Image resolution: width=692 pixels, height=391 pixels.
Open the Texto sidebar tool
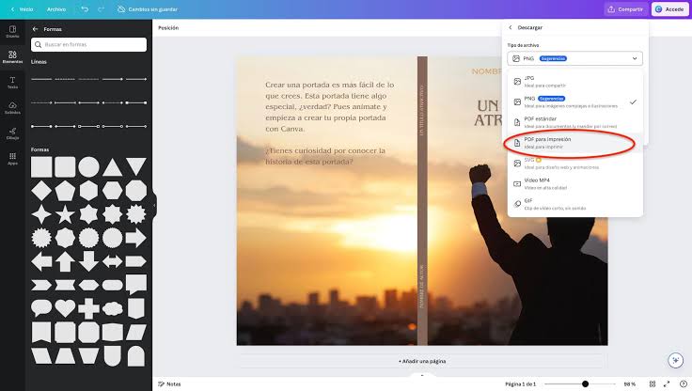coord(12,83)
